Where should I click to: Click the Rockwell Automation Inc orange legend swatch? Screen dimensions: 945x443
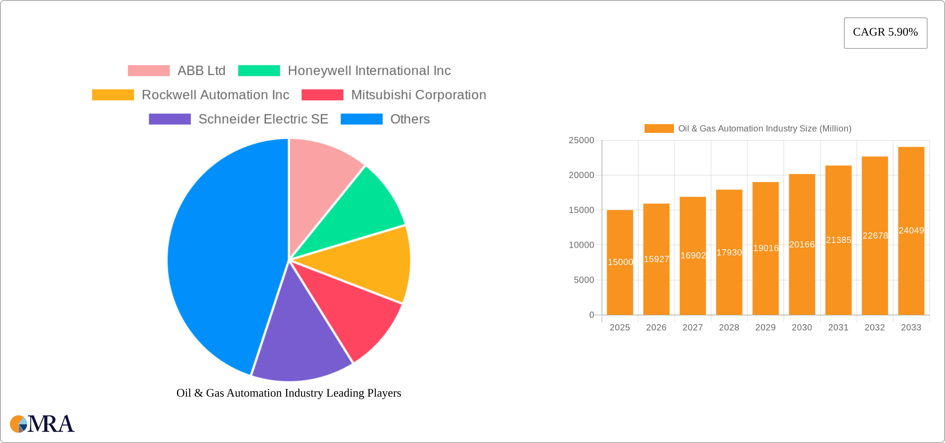113,95
